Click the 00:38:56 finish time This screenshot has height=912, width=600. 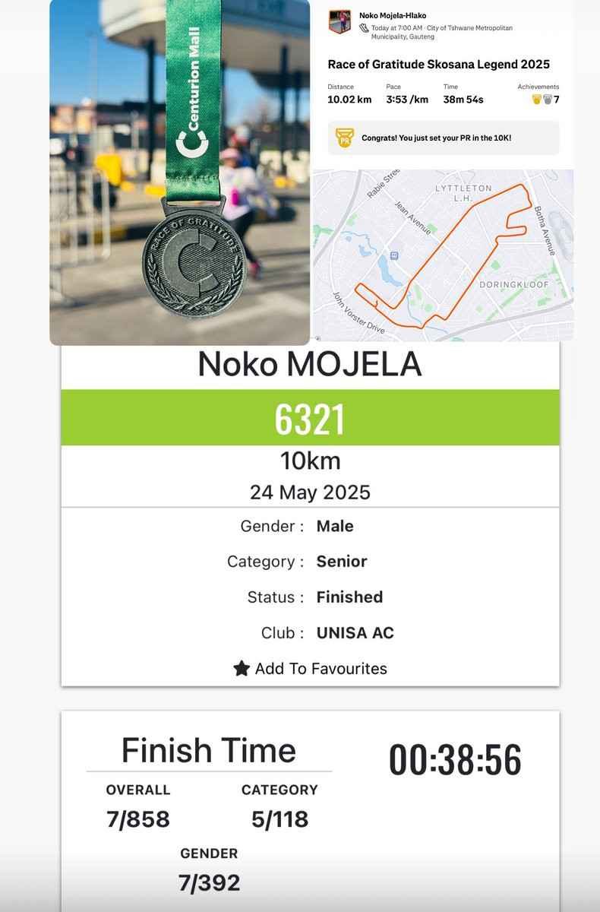tap(455, 761)
